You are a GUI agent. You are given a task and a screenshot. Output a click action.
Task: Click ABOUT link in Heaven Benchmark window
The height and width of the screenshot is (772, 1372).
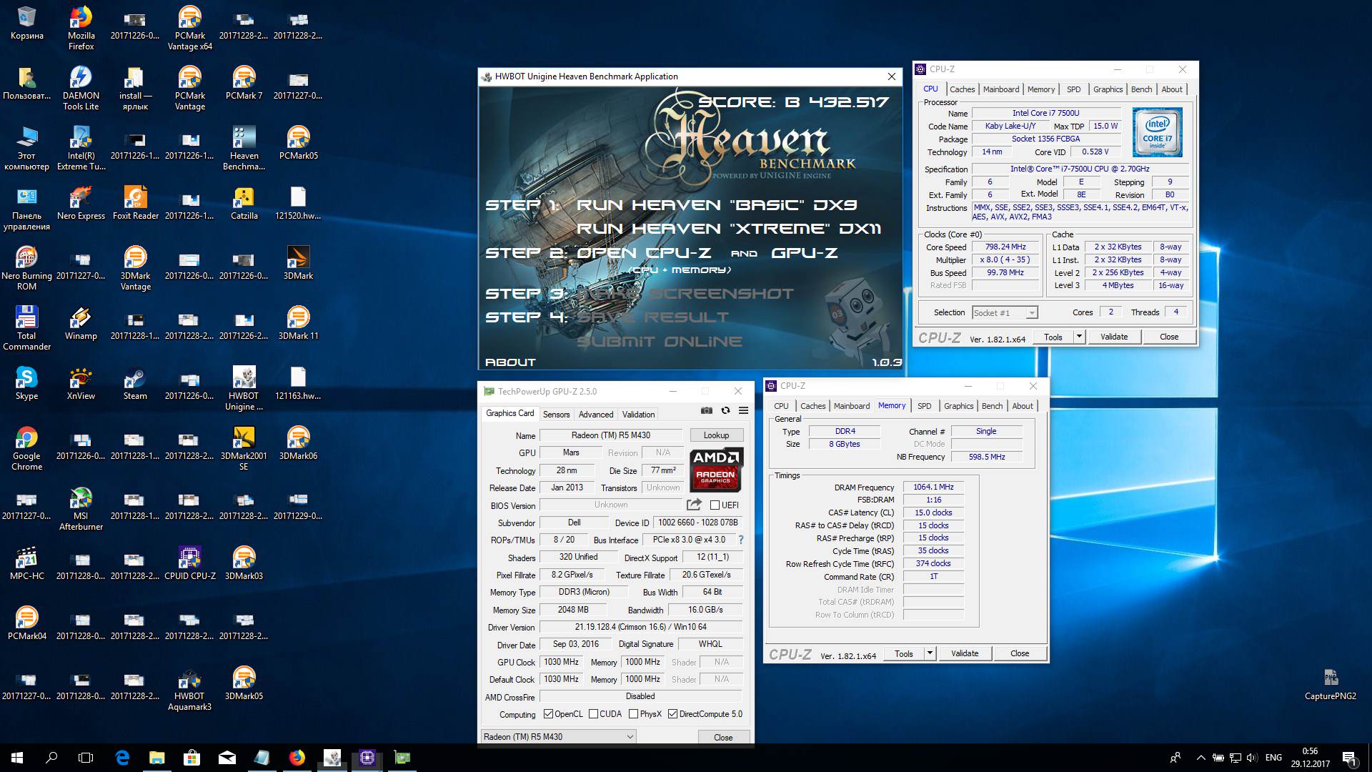tap(510, 362)
